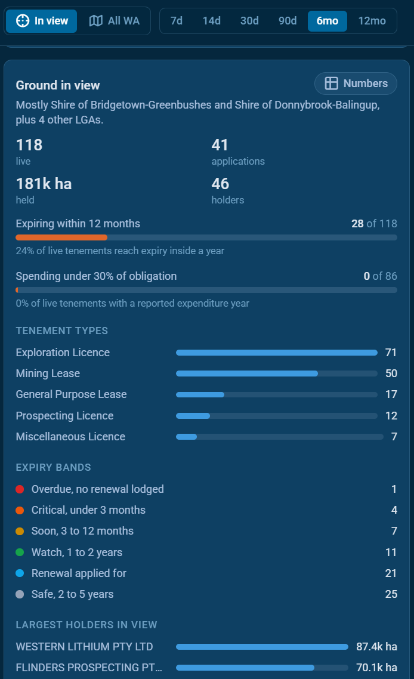
Task: Switch to the 12mo time range
Action: click(x=372, y=21)
